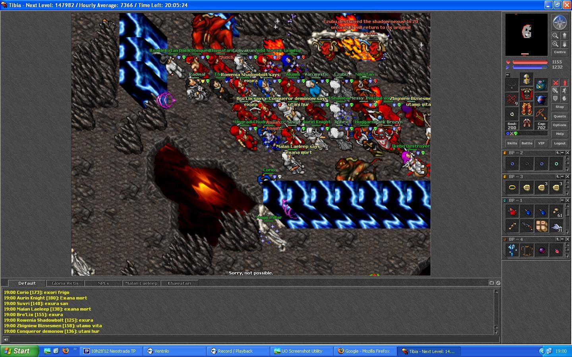Open the Ventrilo taskbar button
The height and width of the screenshot is (357, 572).
(175, 351)
